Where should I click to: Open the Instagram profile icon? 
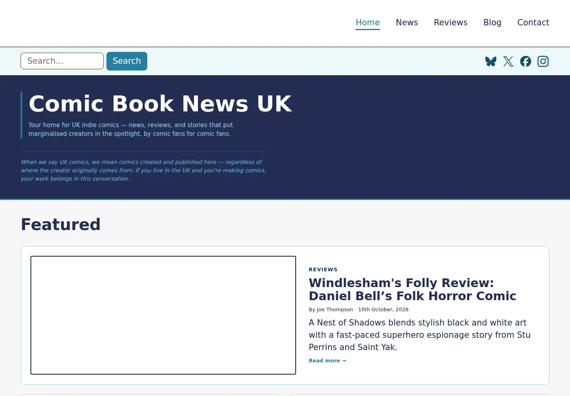tap(543, 61)
